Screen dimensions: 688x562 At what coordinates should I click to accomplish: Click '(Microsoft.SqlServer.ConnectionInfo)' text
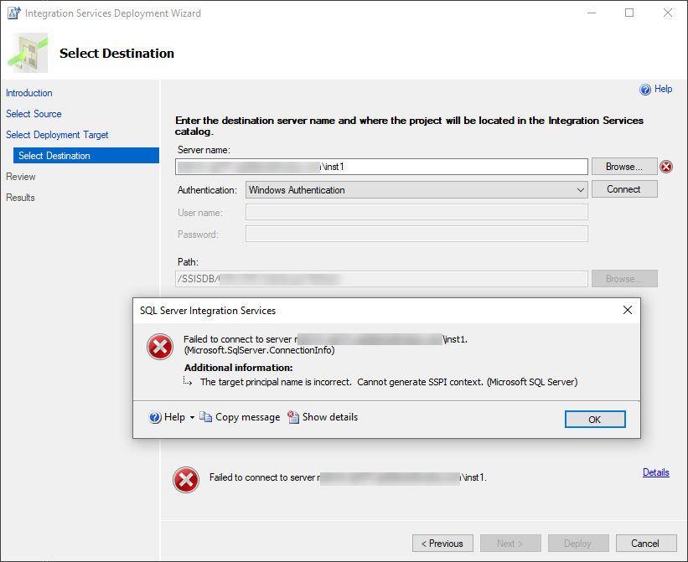pyautogui.click(x=259, y=350)
